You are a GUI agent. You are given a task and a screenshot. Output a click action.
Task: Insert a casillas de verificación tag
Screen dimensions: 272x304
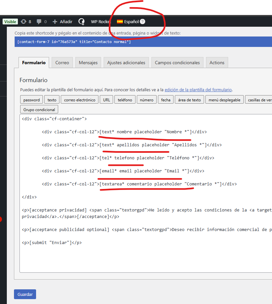pos(260,100)
